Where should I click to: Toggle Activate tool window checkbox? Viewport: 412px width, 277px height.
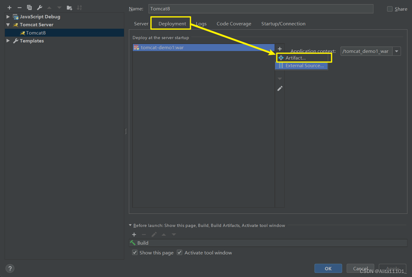pos(180,253)
